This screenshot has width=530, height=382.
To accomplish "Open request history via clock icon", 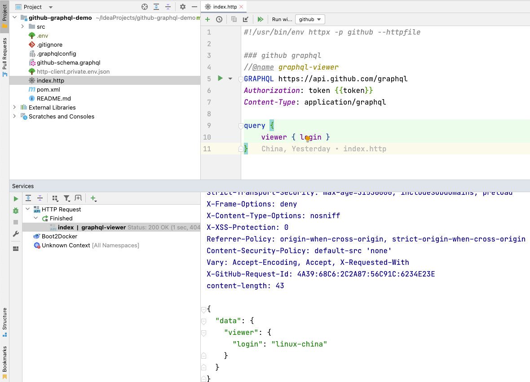I will pyautogui.click(x=219, y=19).
